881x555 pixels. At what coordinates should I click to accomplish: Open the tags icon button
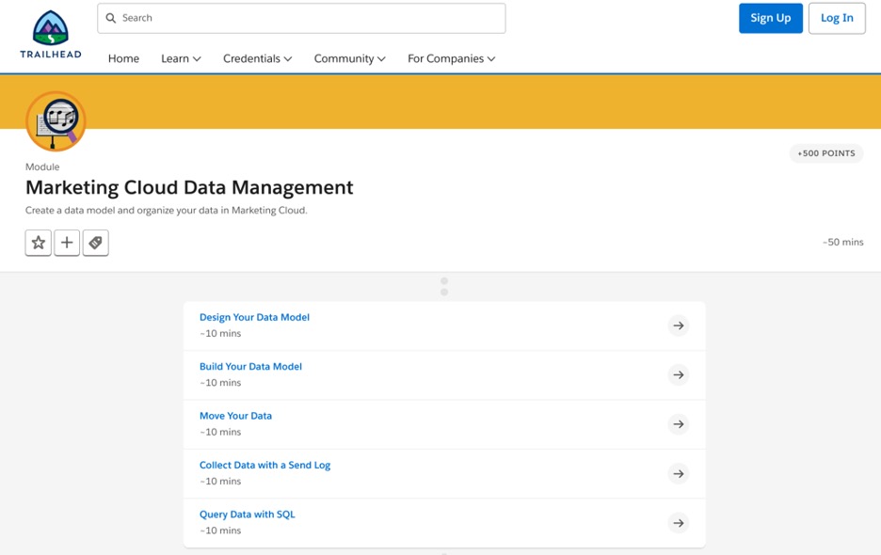coord(95,243)
